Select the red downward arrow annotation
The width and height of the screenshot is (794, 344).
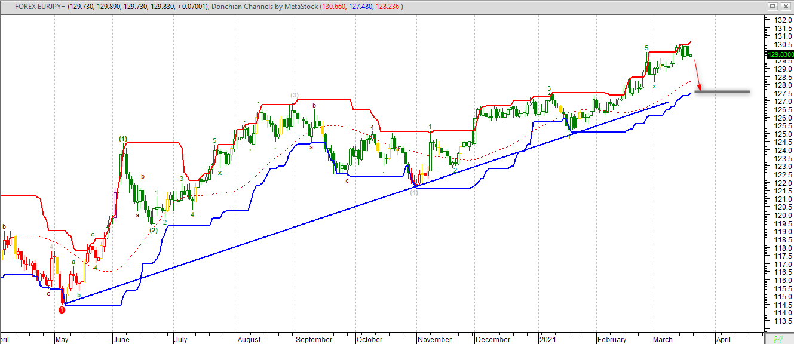pyautogui.click(x=697, y=74)
